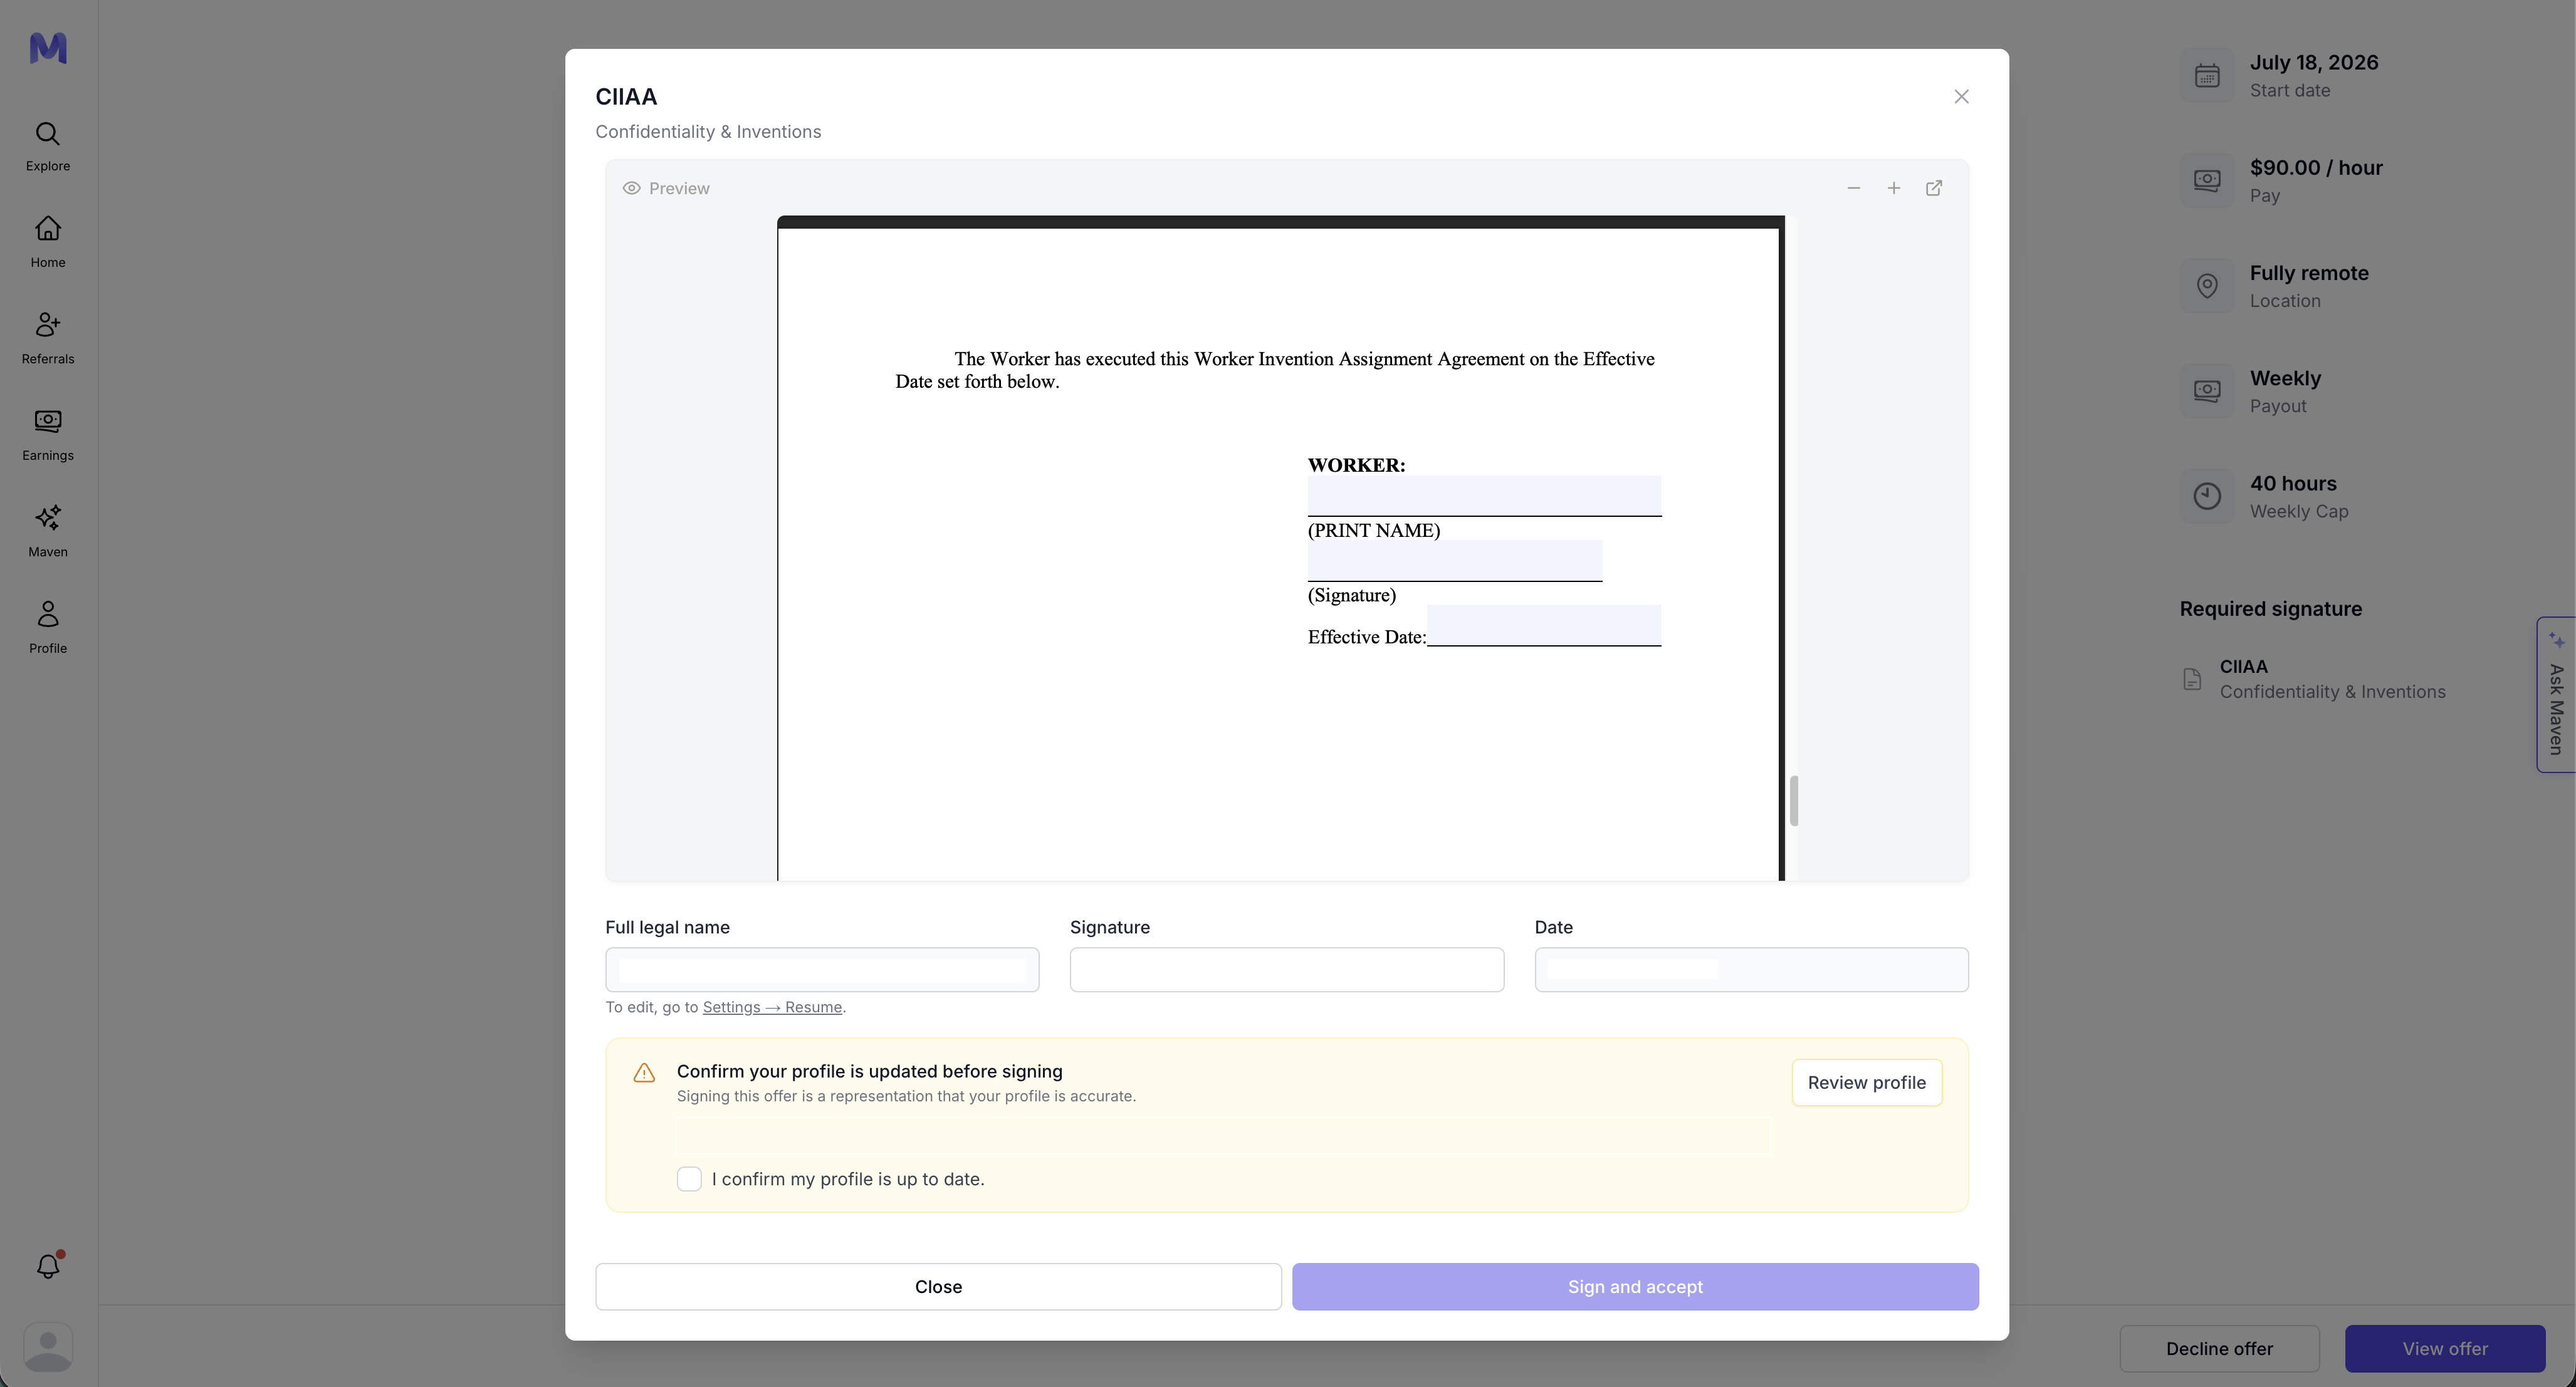Click the Fully remote location text
Viewport: 2576px width, 1387px height.
coord(2309,273)
